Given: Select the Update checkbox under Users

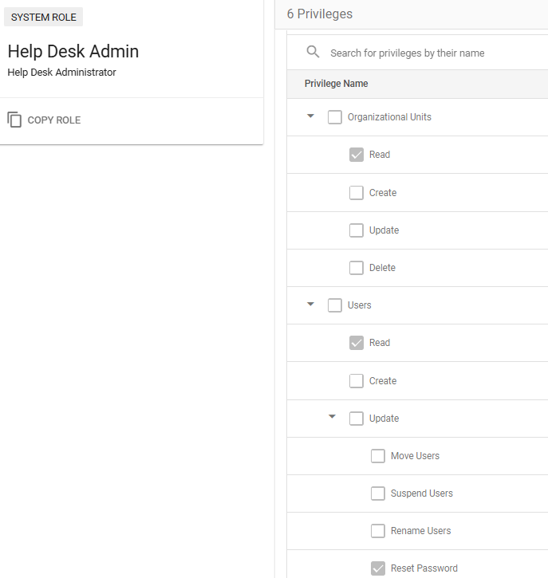Looking at the screenshot, I should click(357, 419).
